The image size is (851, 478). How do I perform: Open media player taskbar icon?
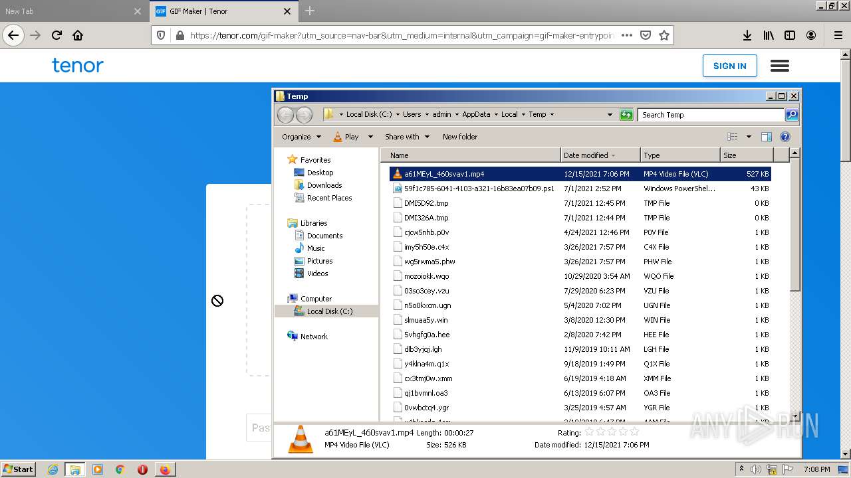[98, 469]
